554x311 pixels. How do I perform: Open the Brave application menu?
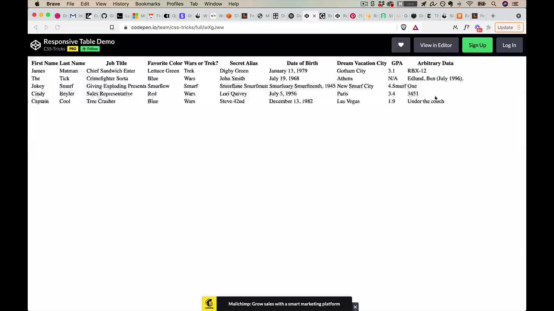tap(53, 4)
